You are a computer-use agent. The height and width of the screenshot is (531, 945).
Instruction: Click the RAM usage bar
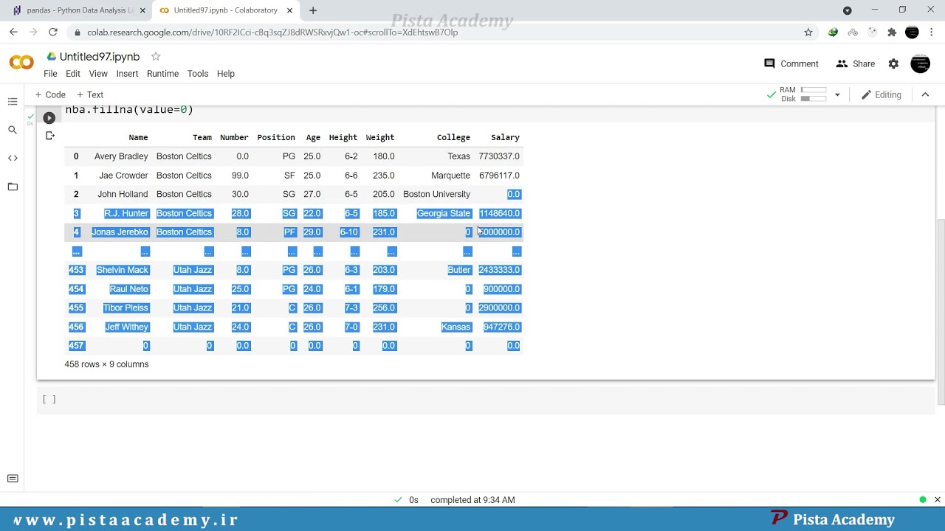tap(814, 90)
